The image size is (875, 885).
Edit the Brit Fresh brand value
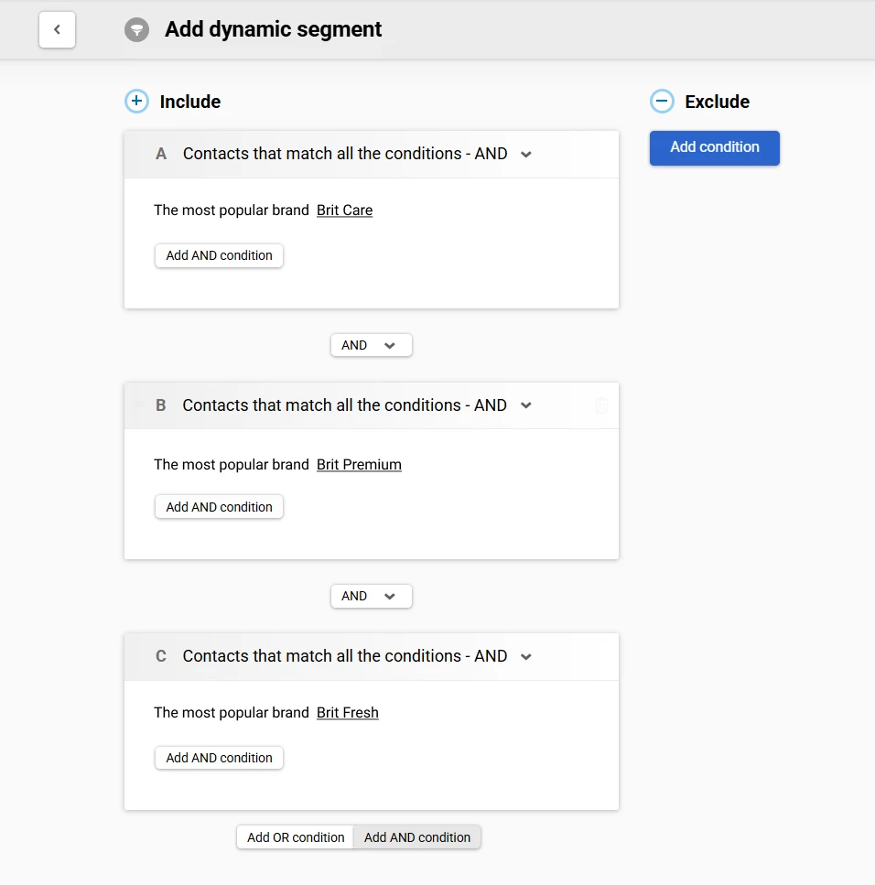(347, 713)
